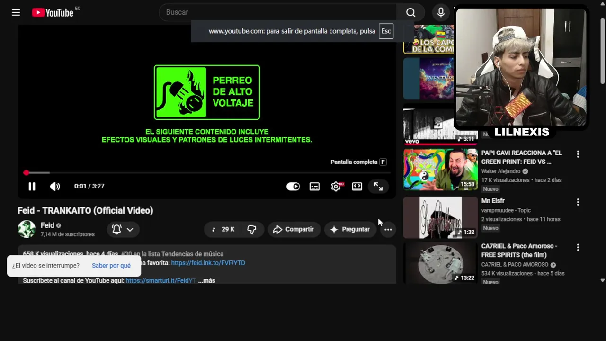
Task: Open Feid channel name link
Action: [47, 225]
